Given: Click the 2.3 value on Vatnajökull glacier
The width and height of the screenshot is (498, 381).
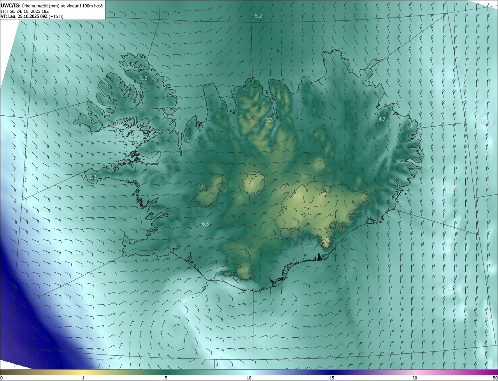Looking at the screenshot, I should click(296, 197).
